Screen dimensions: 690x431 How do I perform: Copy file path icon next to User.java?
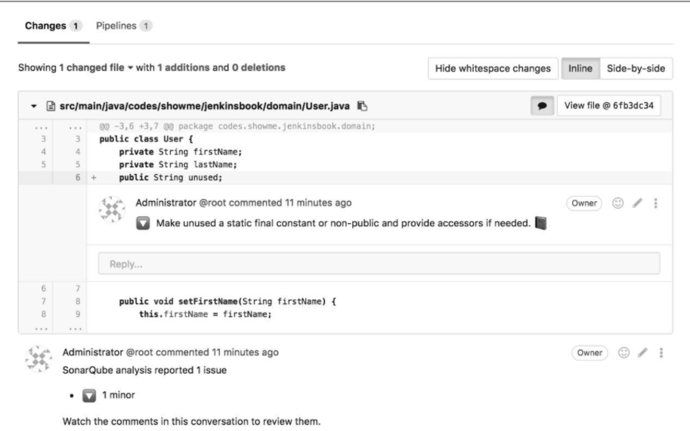tap(362, 106)
